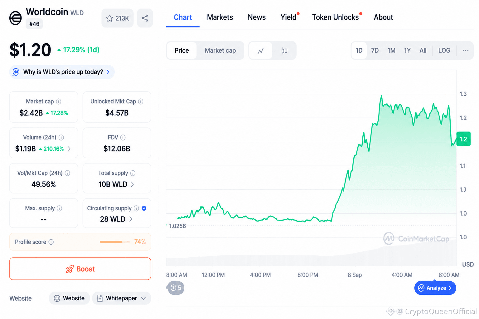Switch to candlestick chart icon
The image size is (479, 319).
click(284, 50)
